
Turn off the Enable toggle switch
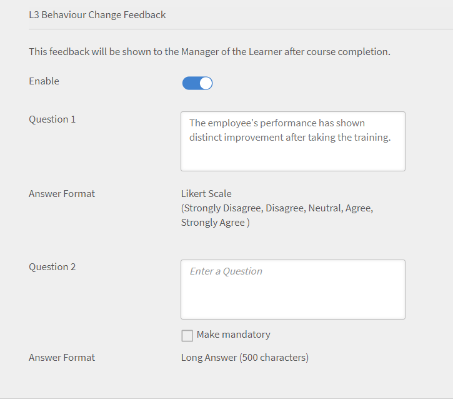[x=197, y=83]
